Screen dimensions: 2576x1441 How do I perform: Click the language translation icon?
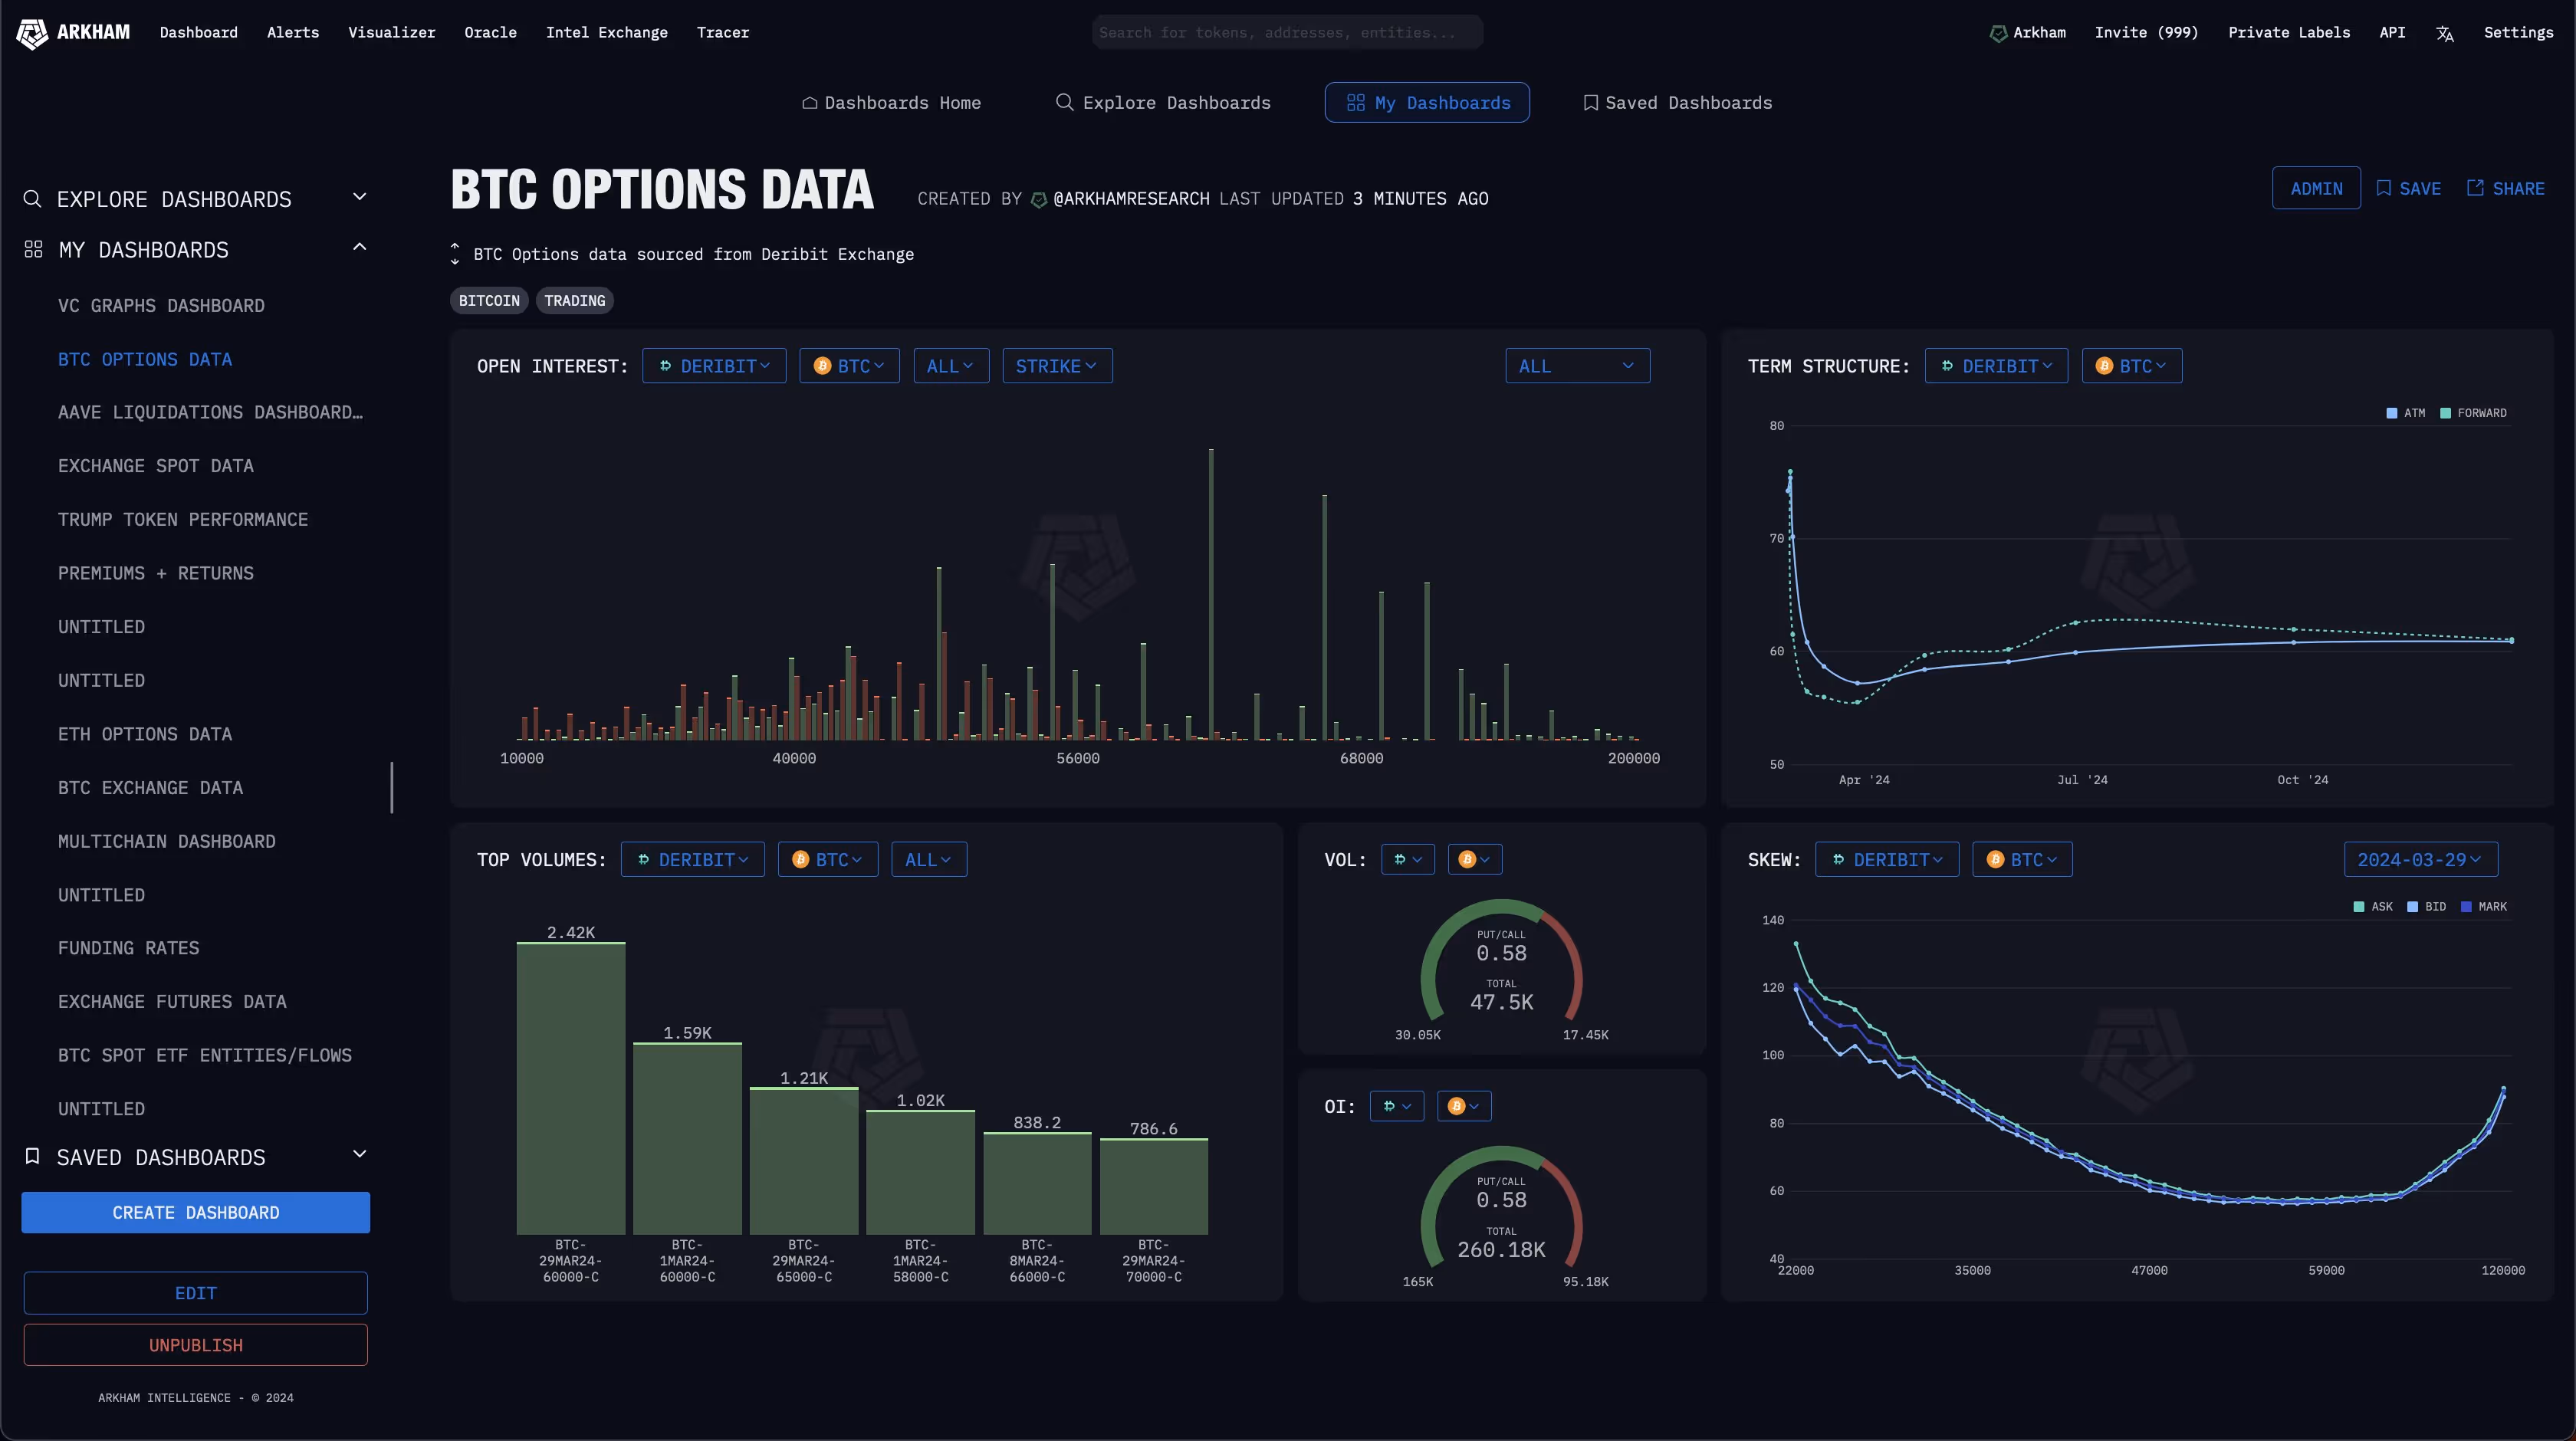point(2445,34)
